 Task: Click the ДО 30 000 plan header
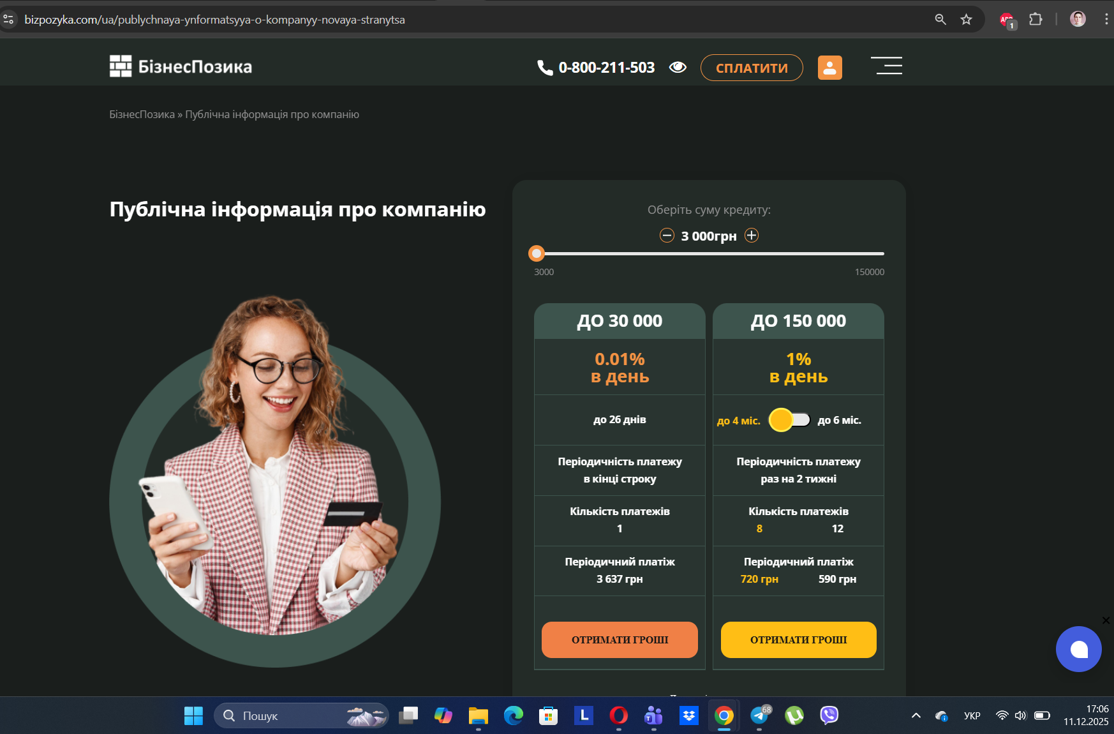click(620, 321)
